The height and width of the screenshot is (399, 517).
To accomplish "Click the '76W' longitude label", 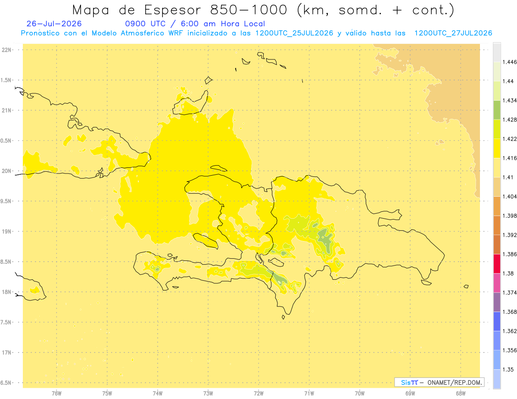I will tap(57, 393).
